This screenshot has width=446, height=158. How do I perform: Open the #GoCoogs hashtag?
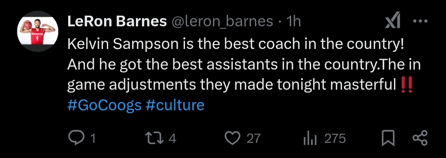(x=104, y=105)
